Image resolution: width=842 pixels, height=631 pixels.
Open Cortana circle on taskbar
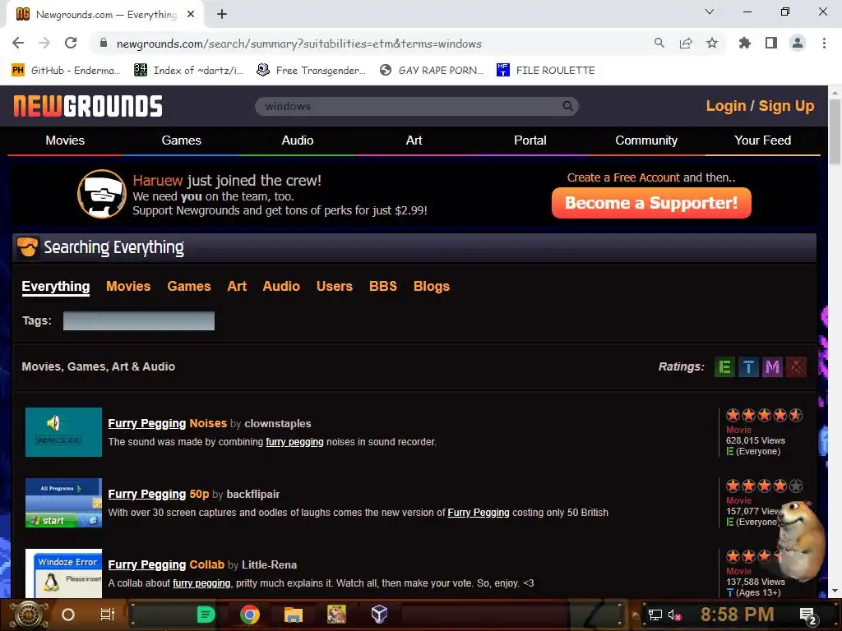(68, 615)
